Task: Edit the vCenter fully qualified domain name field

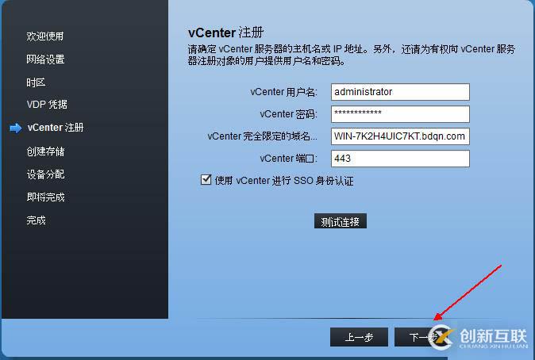Action: [400, 136]
